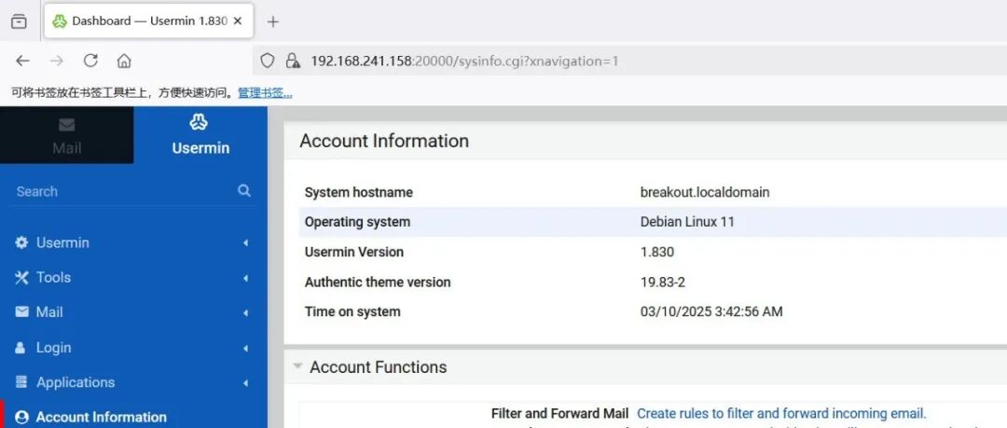
Task: Click the Login user icon
Action: point(20,348)
